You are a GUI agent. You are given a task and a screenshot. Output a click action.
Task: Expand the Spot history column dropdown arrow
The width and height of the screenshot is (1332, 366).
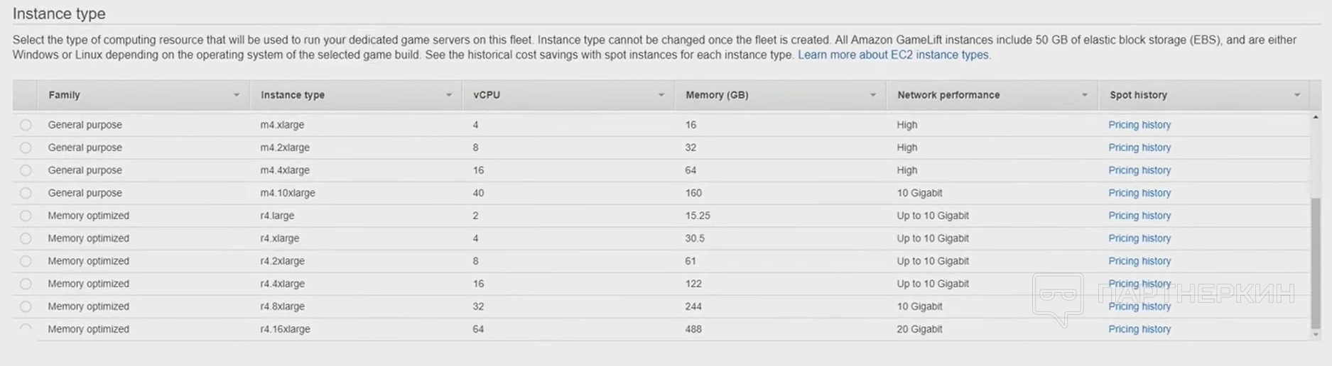click(x=1297, y=95)
